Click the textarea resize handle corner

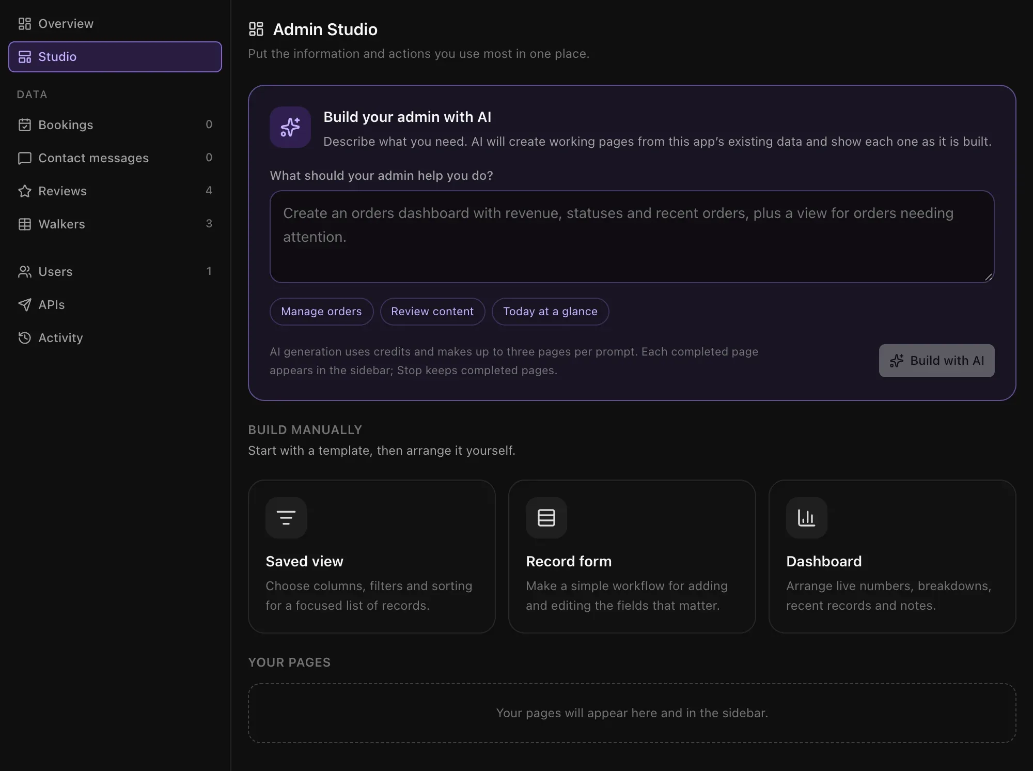tap(988, 276)
